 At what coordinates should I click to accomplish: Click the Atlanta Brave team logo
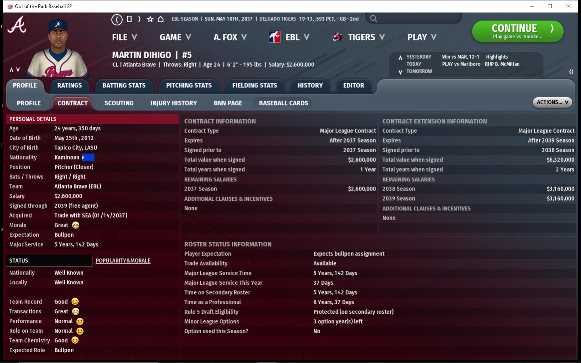point(17,25)
